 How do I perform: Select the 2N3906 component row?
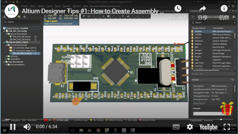tap(212, 34)
